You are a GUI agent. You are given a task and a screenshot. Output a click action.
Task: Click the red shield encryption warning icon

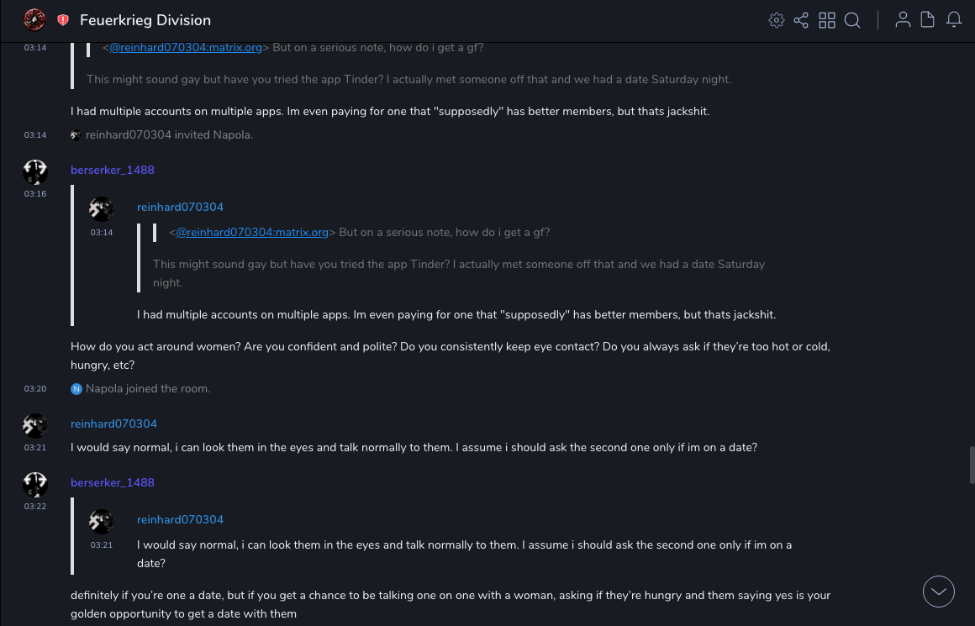click(63, 20)
